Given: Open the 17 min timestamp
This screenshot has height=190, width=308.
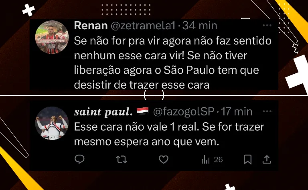Looking at the screenshot, I should [237, 112].
